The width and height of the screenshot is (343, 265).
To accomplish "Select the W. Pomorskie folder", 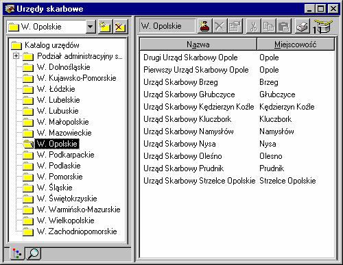I will (x=53, y=177).
